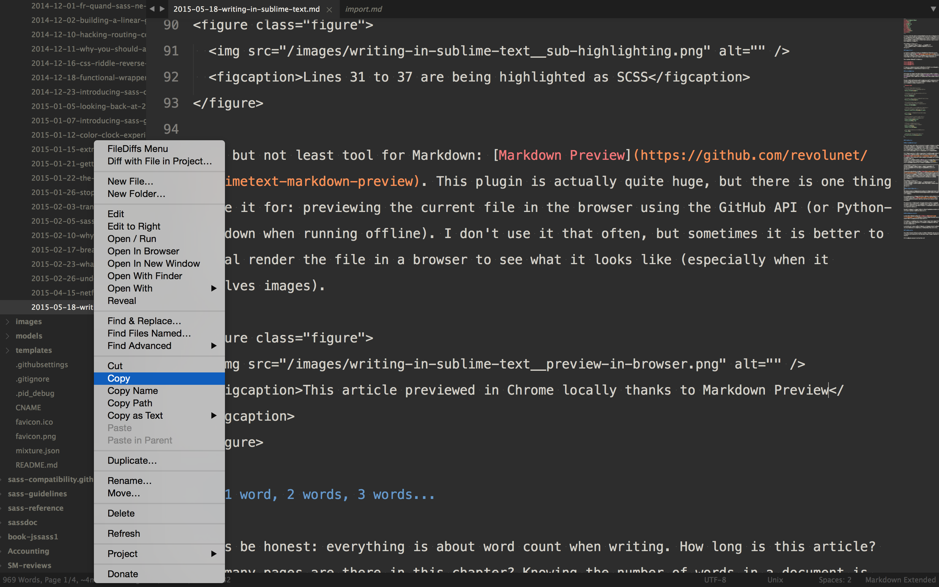The width and height of the screenshot is (939, 587).
Task: Click the next tab arrow icon
Action: click(x=162, y=8)
